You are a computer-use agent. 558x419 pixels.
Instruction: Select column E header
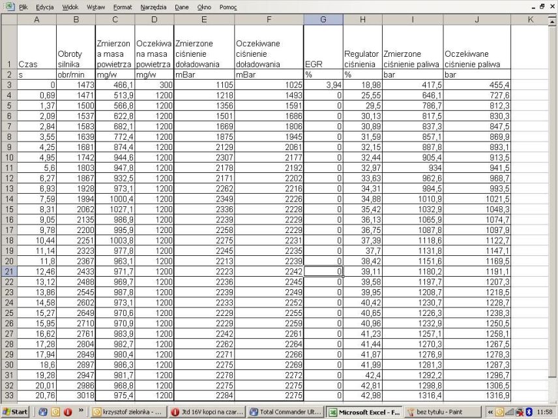204,20
